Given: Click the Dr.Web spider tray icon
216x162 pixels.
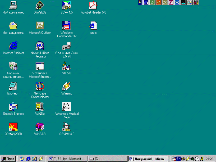Looking at the screenshot, I should tap(192, 159).
